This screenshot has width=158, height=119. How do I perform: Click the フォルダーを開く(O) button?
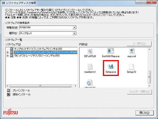pos(140,92)
